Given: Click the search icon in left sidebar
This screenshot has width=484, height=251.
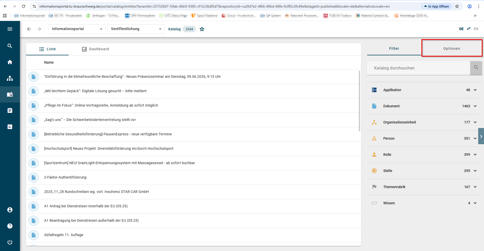Looking at the screenshot, I should tap(10, 46).
